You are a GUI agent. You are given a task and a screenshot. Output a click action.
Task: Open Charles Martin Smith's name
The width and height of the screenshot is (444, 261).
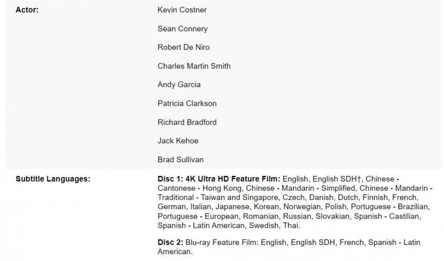point(194,66)
